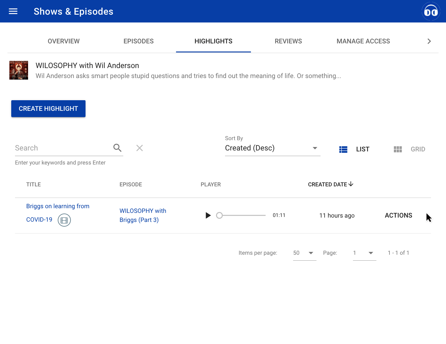Click the highlight player seek slider
This screenshot has width=446, height=344.
[241, 215]
